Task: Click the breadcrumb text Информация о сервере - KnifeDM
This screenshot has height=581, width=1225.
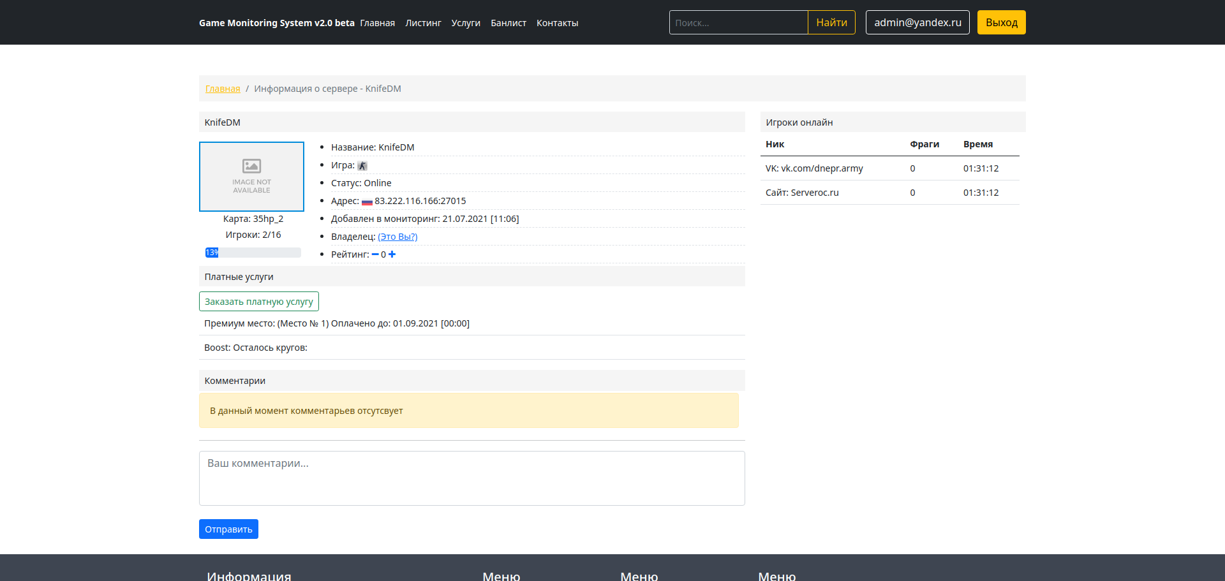Action: (327, 89)
